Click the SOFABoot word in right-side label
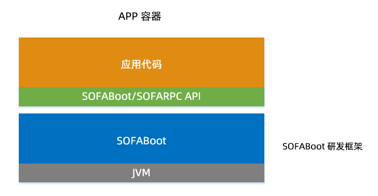 pyautogui.click(x=304, y=146)
